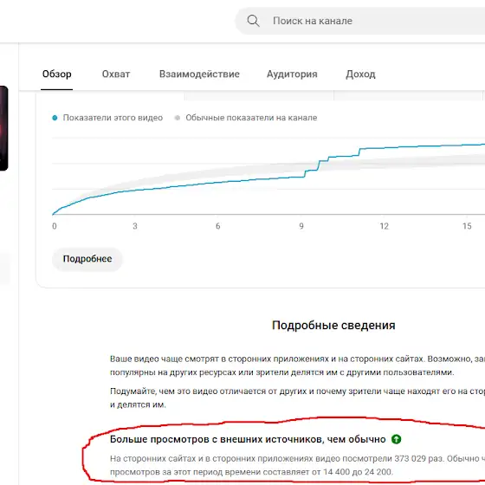Image resolution: width=485 pixels, height=485 pixels.
Task: Click the Подробнее button
Action: click(x=87, y=259)
